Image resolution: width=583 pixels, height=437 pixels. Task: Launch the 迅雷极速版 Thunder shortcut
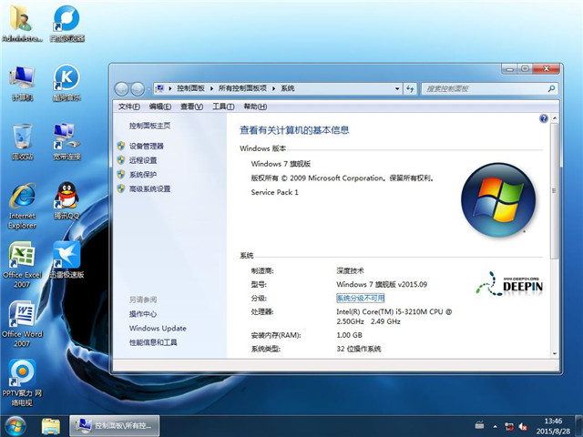click(x=66, y=260)
